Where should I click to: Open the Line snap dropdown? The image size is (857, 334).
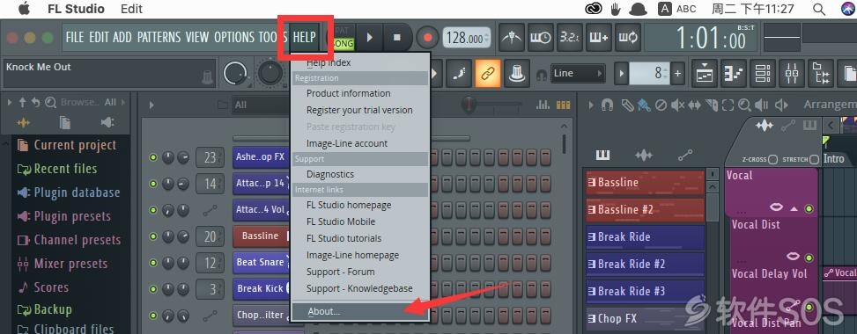[x=578, y=73]
